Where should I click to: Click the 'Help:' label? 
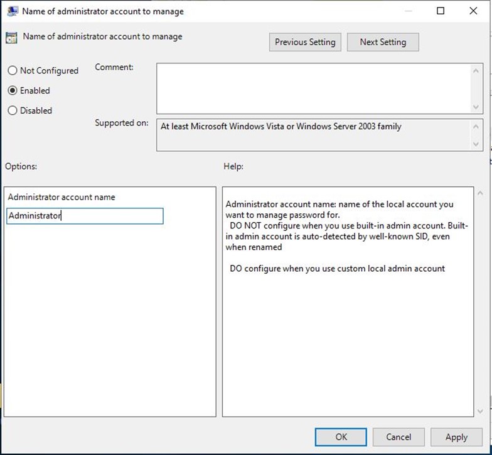click(x=233, y=166)
